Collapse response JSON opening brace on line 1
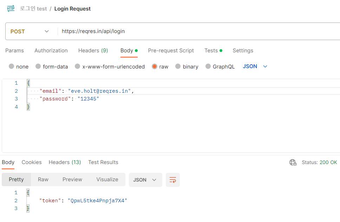Viewport: 340px width, 222px height. pos(28,192)
